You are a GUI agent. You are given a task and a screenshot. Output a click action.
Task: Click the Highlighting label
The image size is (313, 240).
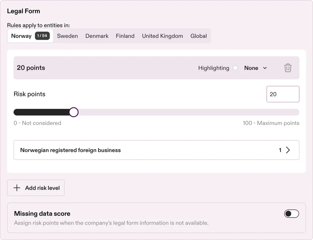pyautogui.click(x=214, y=68)
